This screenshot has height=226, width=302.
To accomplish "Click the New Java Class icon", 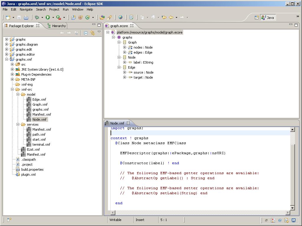I will (88, 17).
